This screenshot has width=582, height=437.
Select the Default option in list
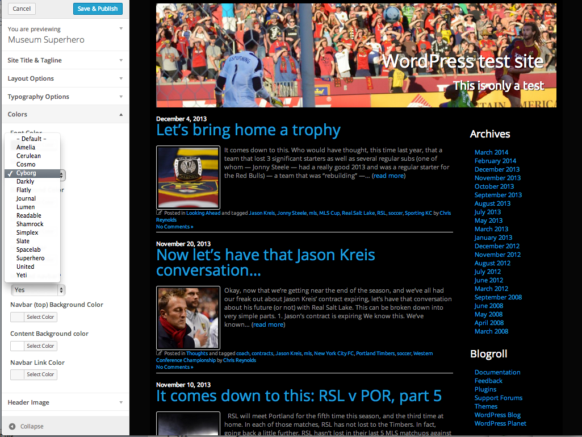click(31, 139)
